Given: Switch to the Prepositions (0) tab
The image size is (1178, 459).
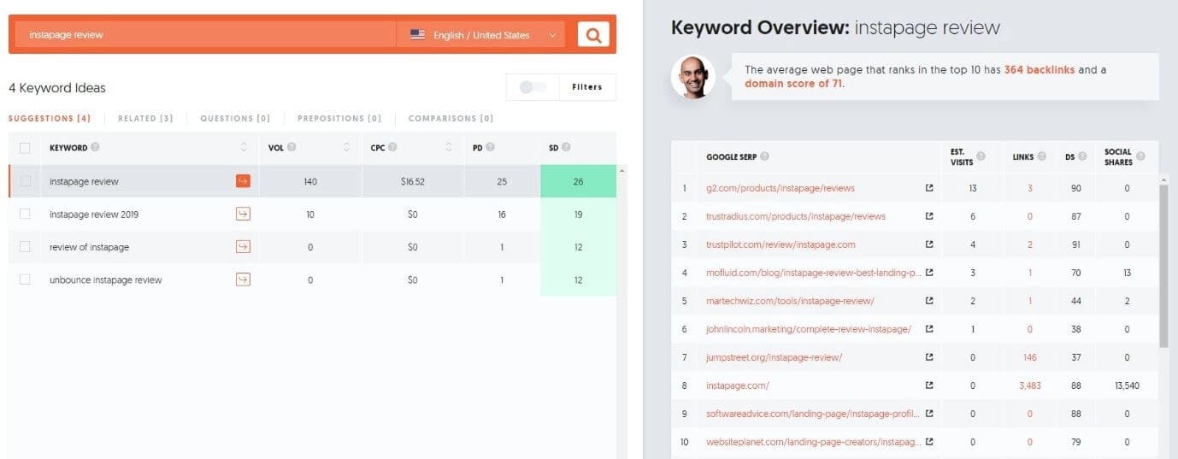Looking at the screenshot, I should (x=339, y=118).
